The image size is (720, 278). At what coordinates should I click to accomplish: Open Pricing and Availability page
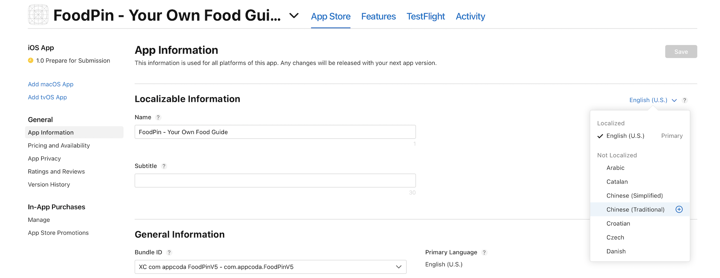[x=58, y=145]
